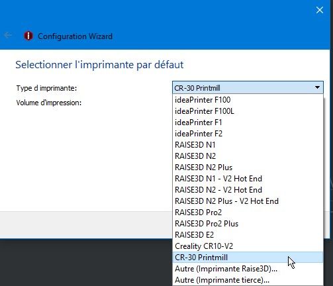The height and width of the screenshot is (286, 333).
Task: Select RAISE3D Pro2 Plus printer
Action: (x=248, y=224)
